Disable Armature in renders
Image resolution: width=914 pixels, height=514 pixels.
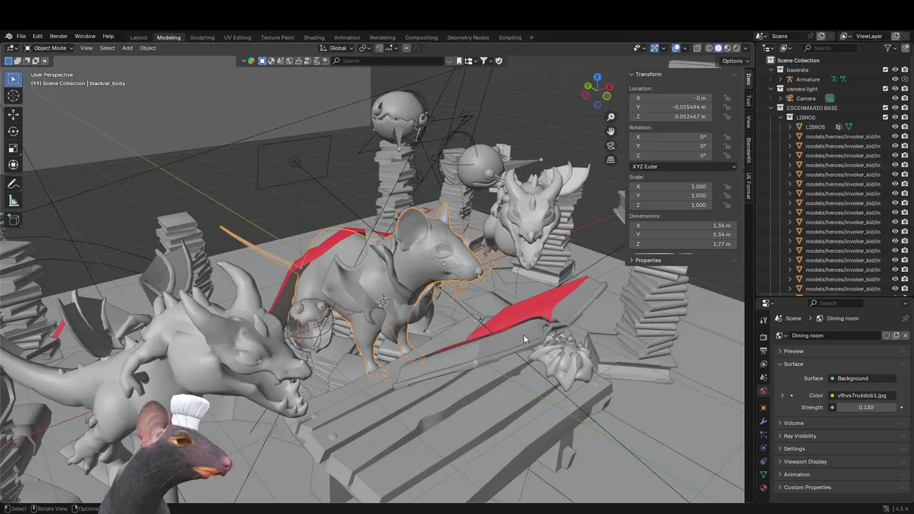(905, 79)
